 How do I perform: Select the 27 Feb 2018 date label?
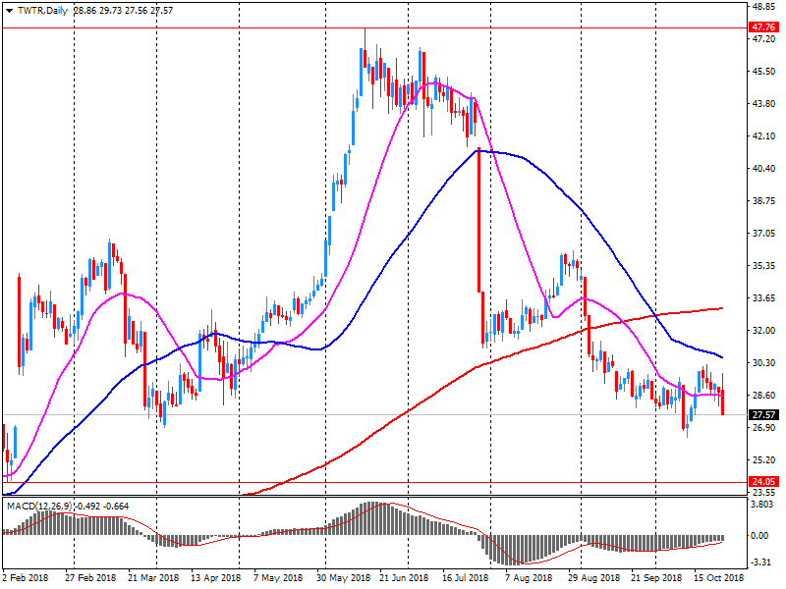pyautogui.click(x=90, y=578)
